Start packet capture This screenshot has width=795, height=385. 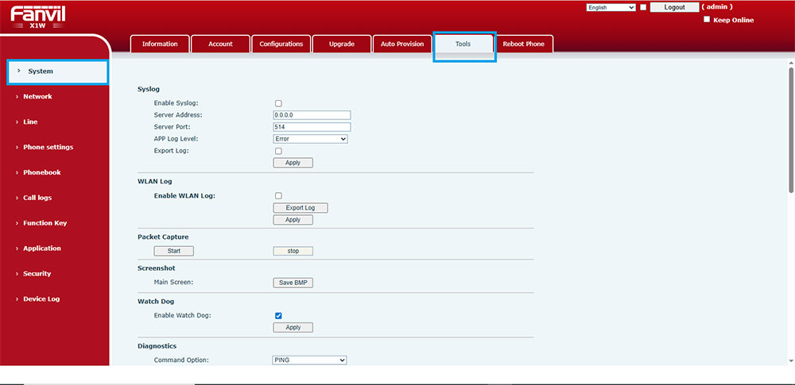173,251
